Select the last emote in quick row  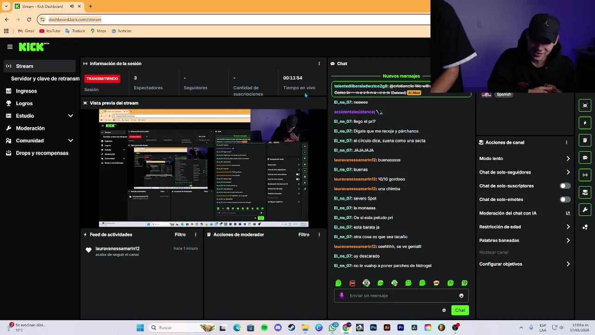click(464, 283)
